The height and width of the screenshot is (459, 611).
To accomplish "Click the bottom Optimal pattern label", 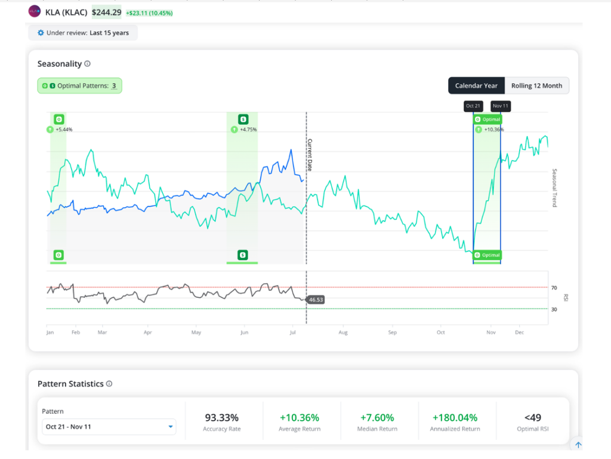I will point(487,255).
